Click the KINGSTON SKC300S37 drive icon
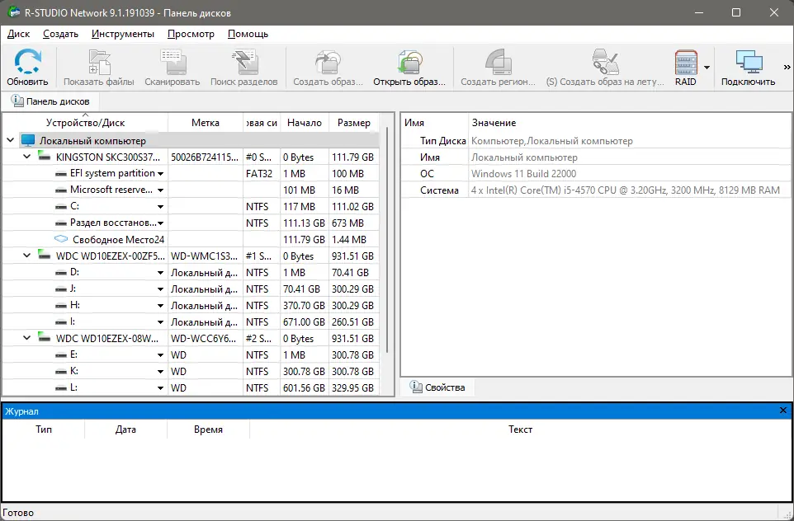 (x=45, y=157)
